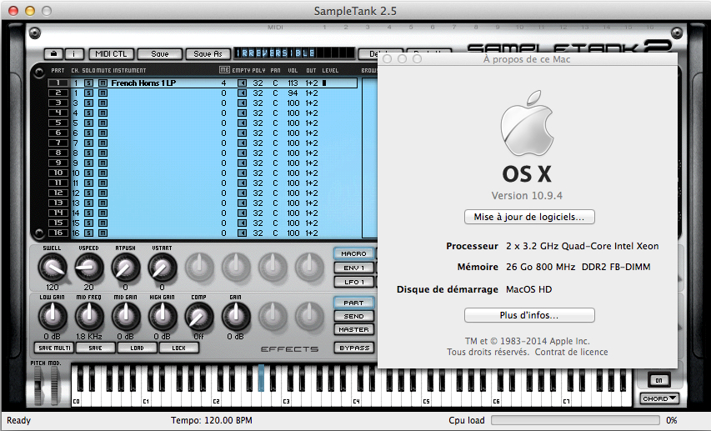Mute part 1 French Horns

click(103, 83)
